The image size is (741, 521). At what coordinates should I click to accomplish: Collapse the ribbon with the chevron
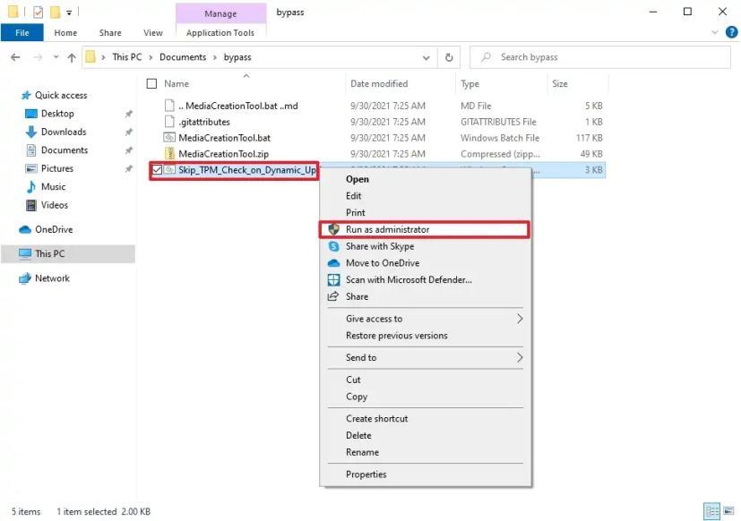click(714, 32)
